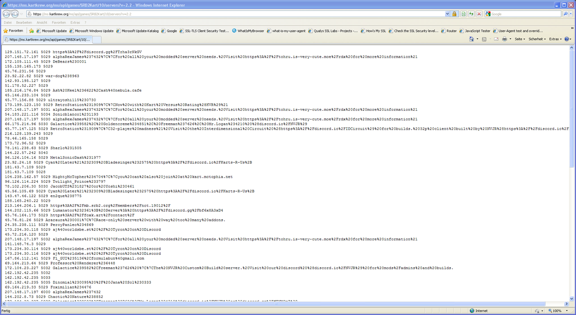Open the Google favorite link
This screenshot has height=315, width=576.
[x=169, y=31]
